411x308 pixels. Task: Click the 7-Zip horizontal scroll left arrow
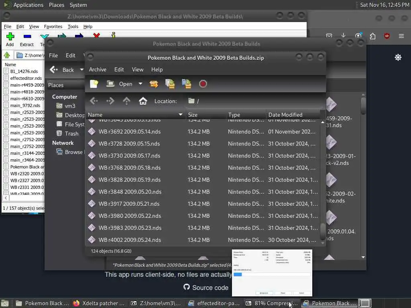6,198
